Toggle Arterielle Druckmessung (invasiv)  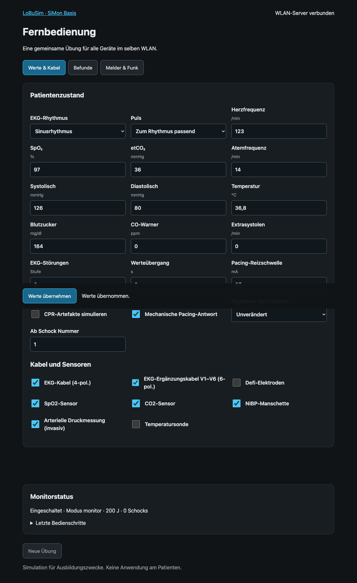(35, 424)
